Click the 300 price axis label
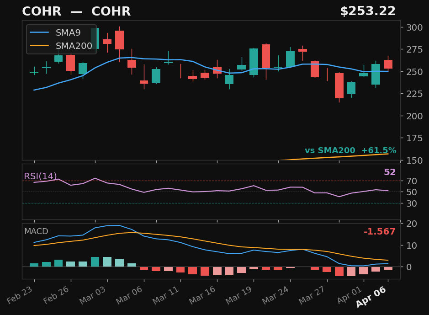The height and width of the screenshot is (315, 429). click(414, 27)
